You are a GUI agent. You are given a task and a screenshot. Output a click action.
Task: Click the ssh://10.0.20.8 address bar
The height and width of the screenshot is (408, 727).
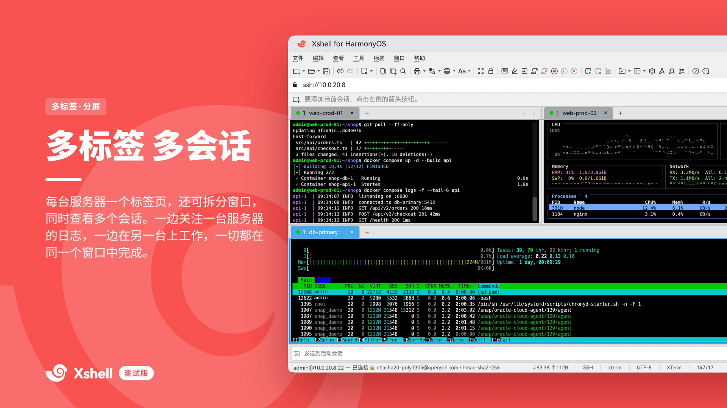507,85
